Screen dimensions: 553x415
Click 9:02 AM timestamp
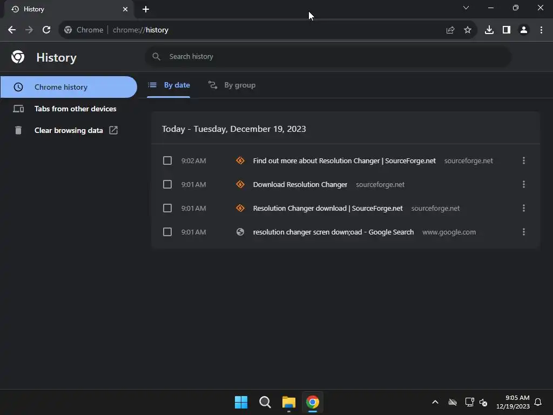point(194,160)
